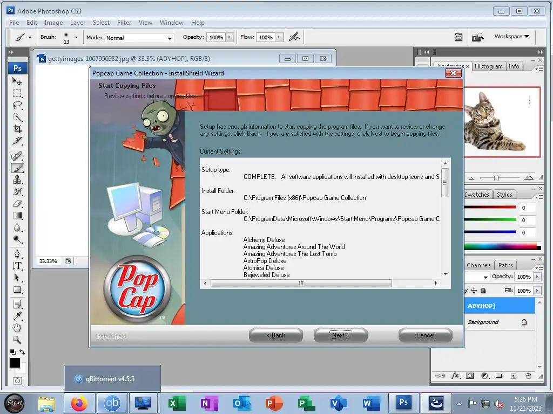Swap foreground and background colors

(x=22, y=351)
